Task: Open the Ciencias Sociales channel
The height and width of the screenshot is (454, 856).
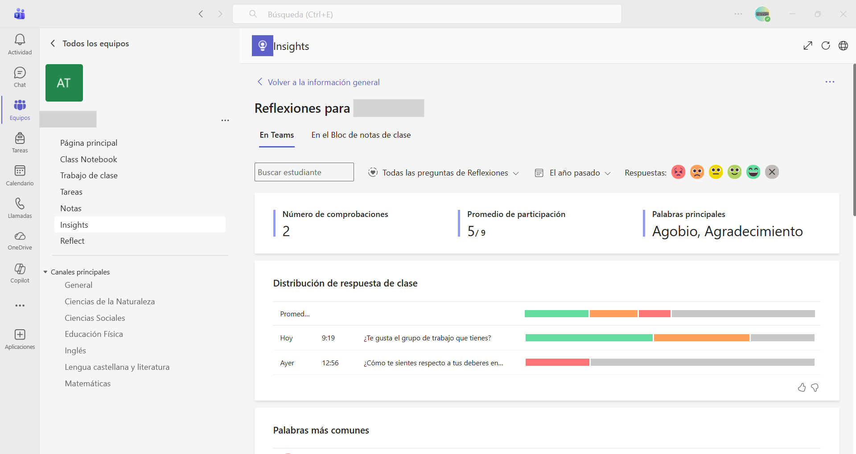Action: [x=95, y=318]
